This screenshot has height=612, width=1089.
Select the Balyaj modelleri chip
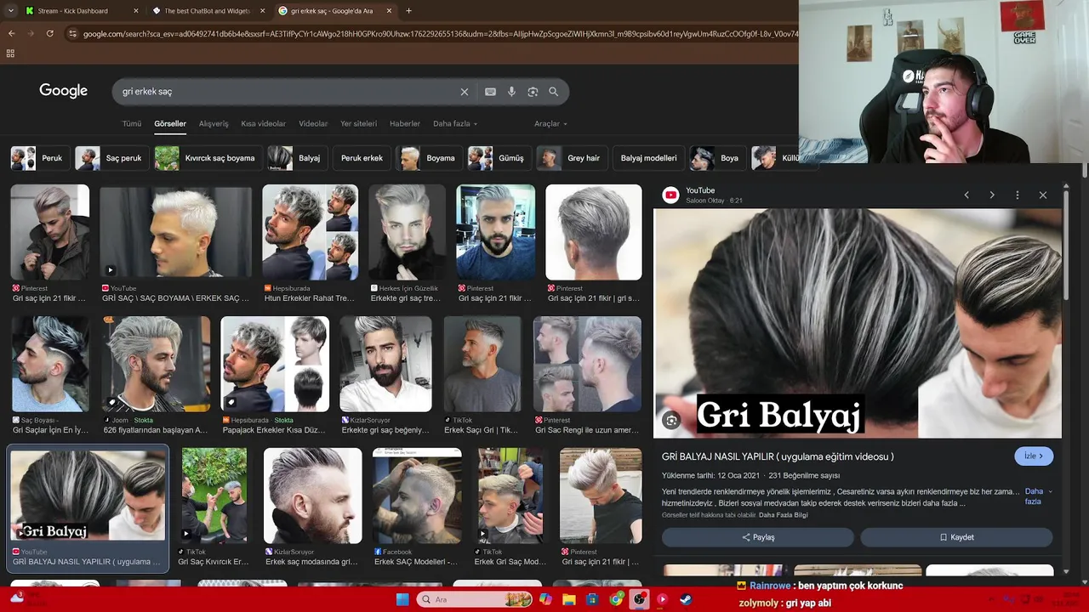[648, 158]
